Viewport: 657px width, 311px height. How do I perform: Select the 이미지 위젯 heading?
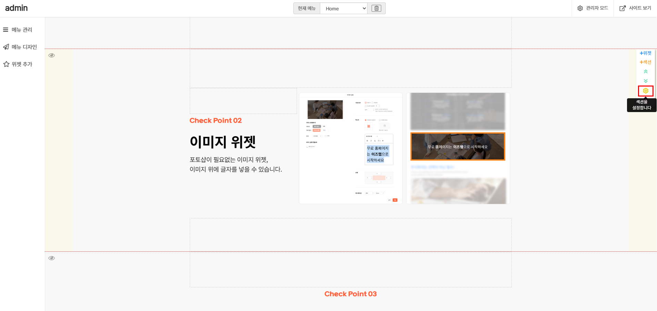click(223, 142)
